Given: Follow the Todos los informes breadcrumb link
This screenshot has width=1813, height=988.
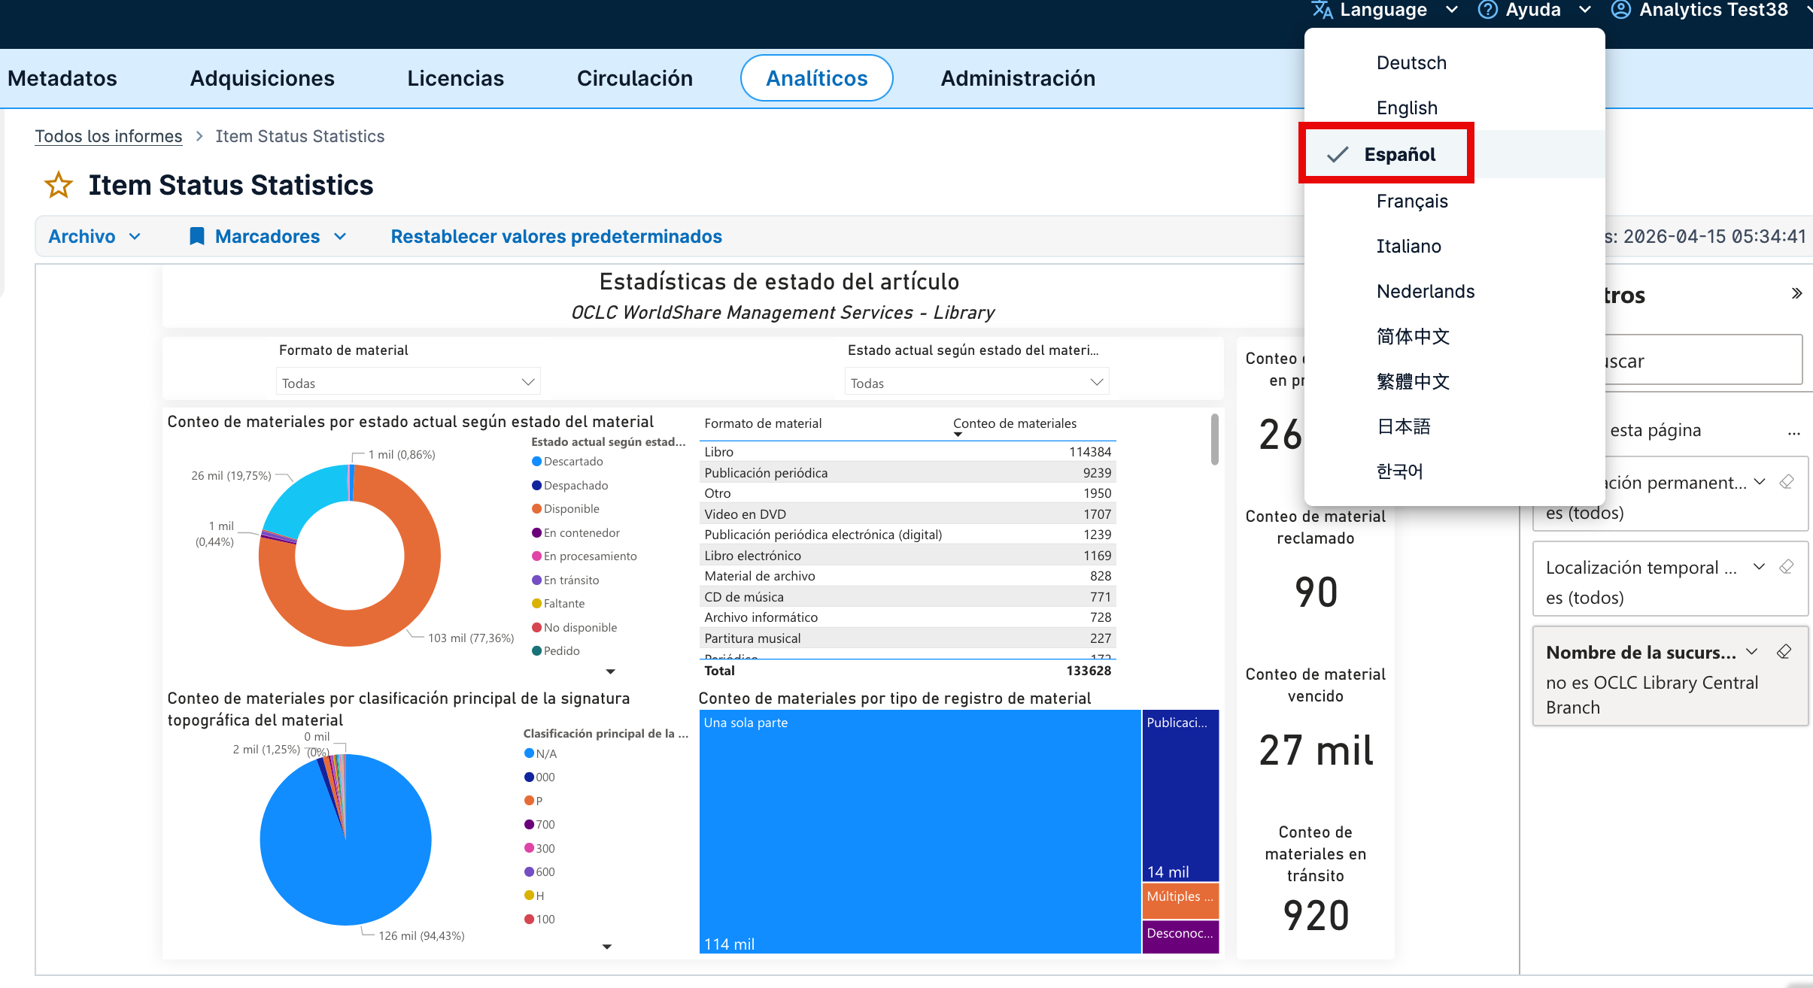Looking at the screenshot, I should coord(108,136).
